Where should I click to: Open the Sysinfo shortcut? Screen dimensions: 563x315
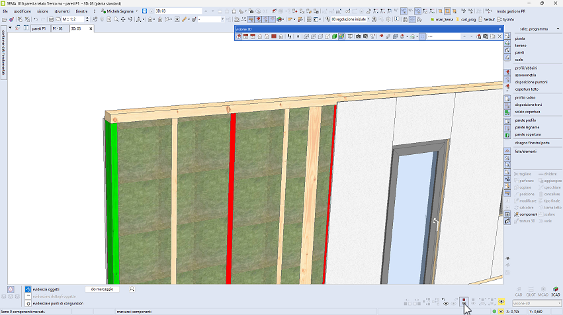click(507, 20)
